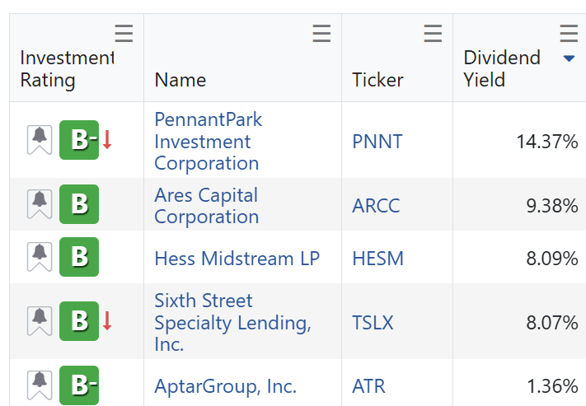Toggle alert bell for Ares Capital Corporation
Screen dimensions: 586x406
(40, 204)
